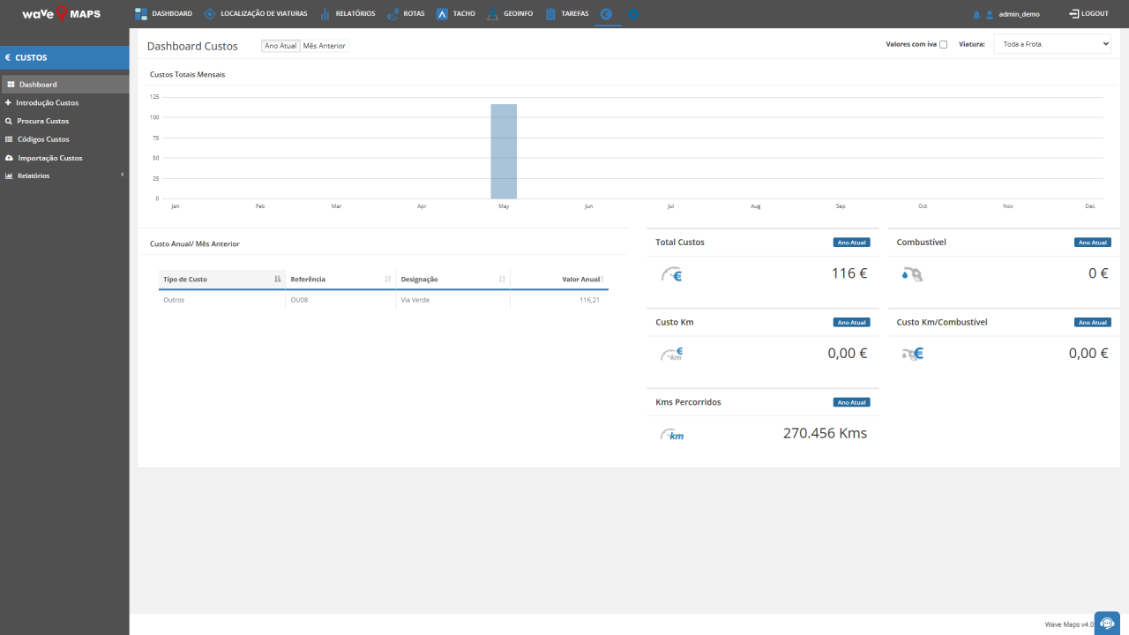Open the chat support icon

pos(1107,623)
